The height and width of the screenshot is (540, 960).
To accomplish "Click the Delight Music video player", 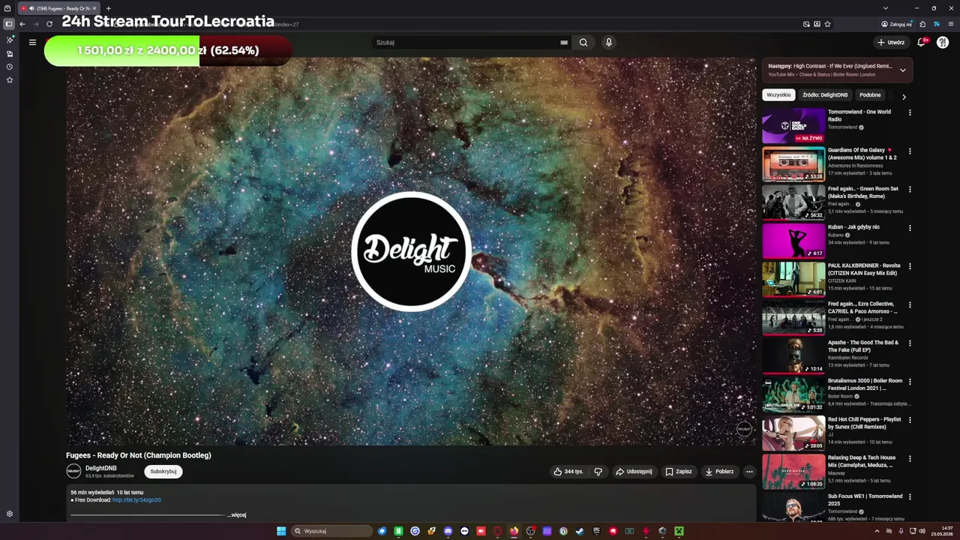I will pyautogui.click(x=411, y=251).
